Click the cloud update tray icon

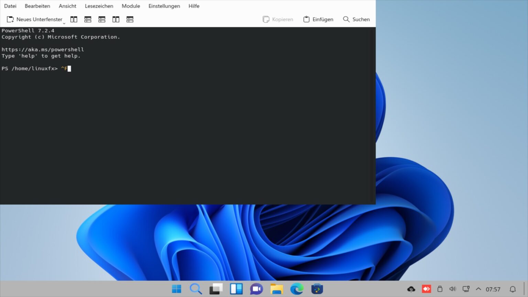(411, 289)
